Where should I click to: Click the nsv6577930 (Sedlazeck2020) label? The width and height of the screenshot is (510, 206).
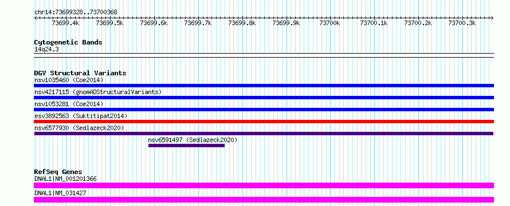tap(79, 128)
